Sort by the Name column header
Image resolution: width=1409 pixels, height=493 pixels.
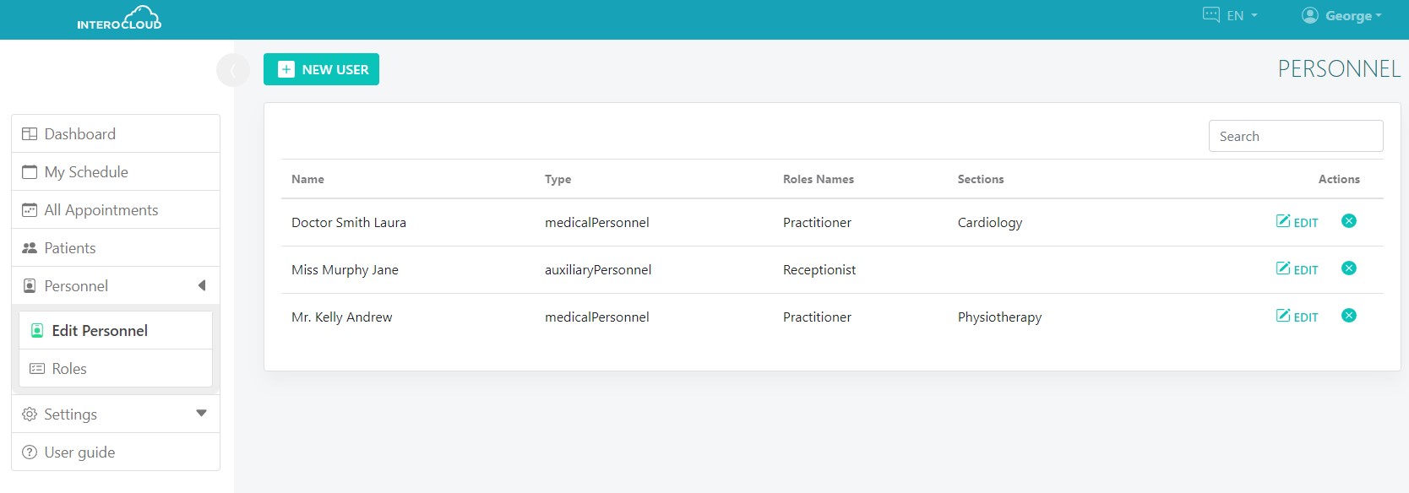(307, 179)
